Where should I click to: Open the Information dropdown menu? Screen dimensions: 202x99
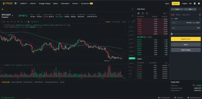tap(66, 4)
